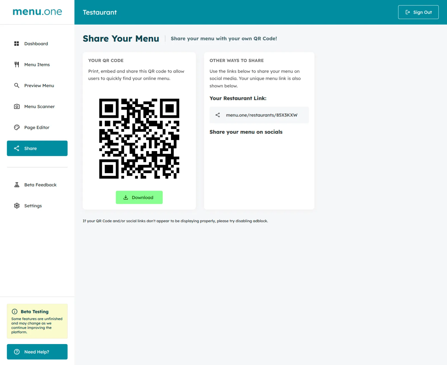The image size is (447, 365).
Task: Click the Beta Testing notice box
Action: click(x=37, y=321)
